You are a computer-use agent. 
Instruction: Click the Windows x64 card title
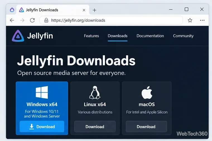pos(42,105)
